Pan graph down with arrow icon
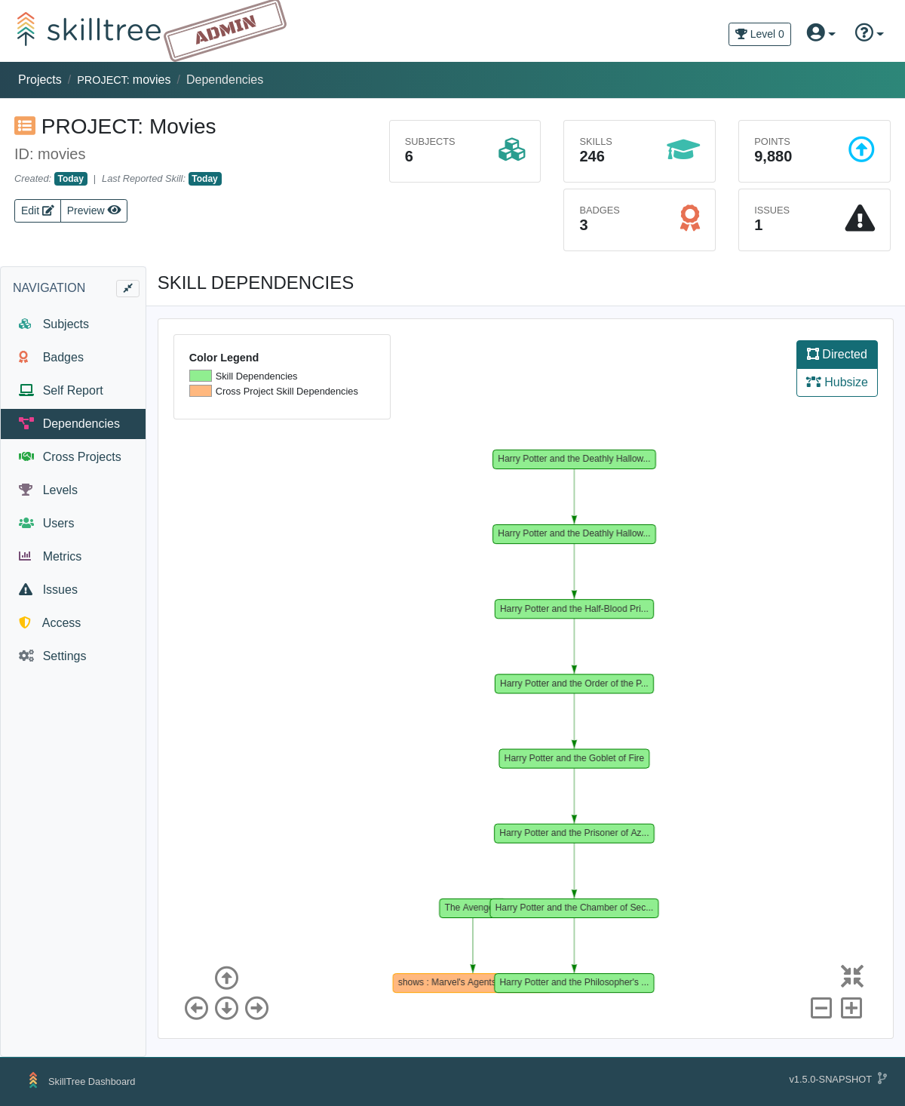The image size is (905, 1106). 226,1008
